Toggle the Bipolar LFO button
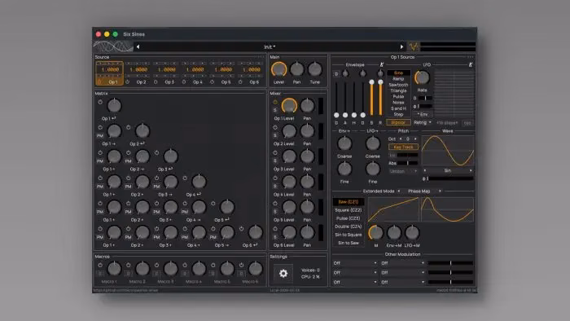This screenshot has height=321, width=570. pyautogui.click(x=398, y=122)
